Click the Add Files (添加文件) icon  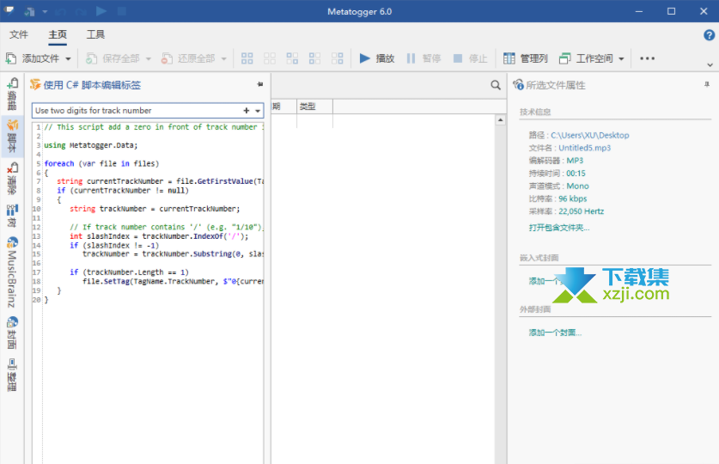[x=11, y=58]
